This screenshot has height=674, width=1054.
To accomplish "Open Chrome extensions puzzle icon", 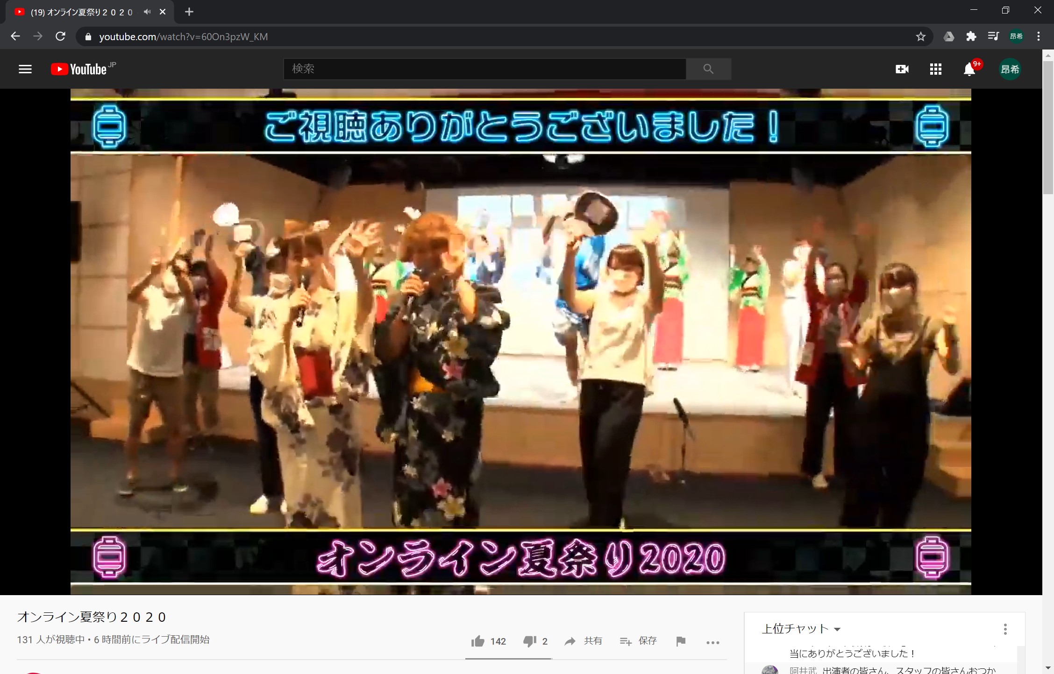I will [971, 36].
